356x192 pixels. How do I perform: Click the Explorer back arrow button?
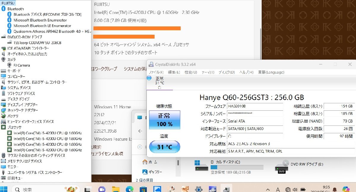coord(140,131)
